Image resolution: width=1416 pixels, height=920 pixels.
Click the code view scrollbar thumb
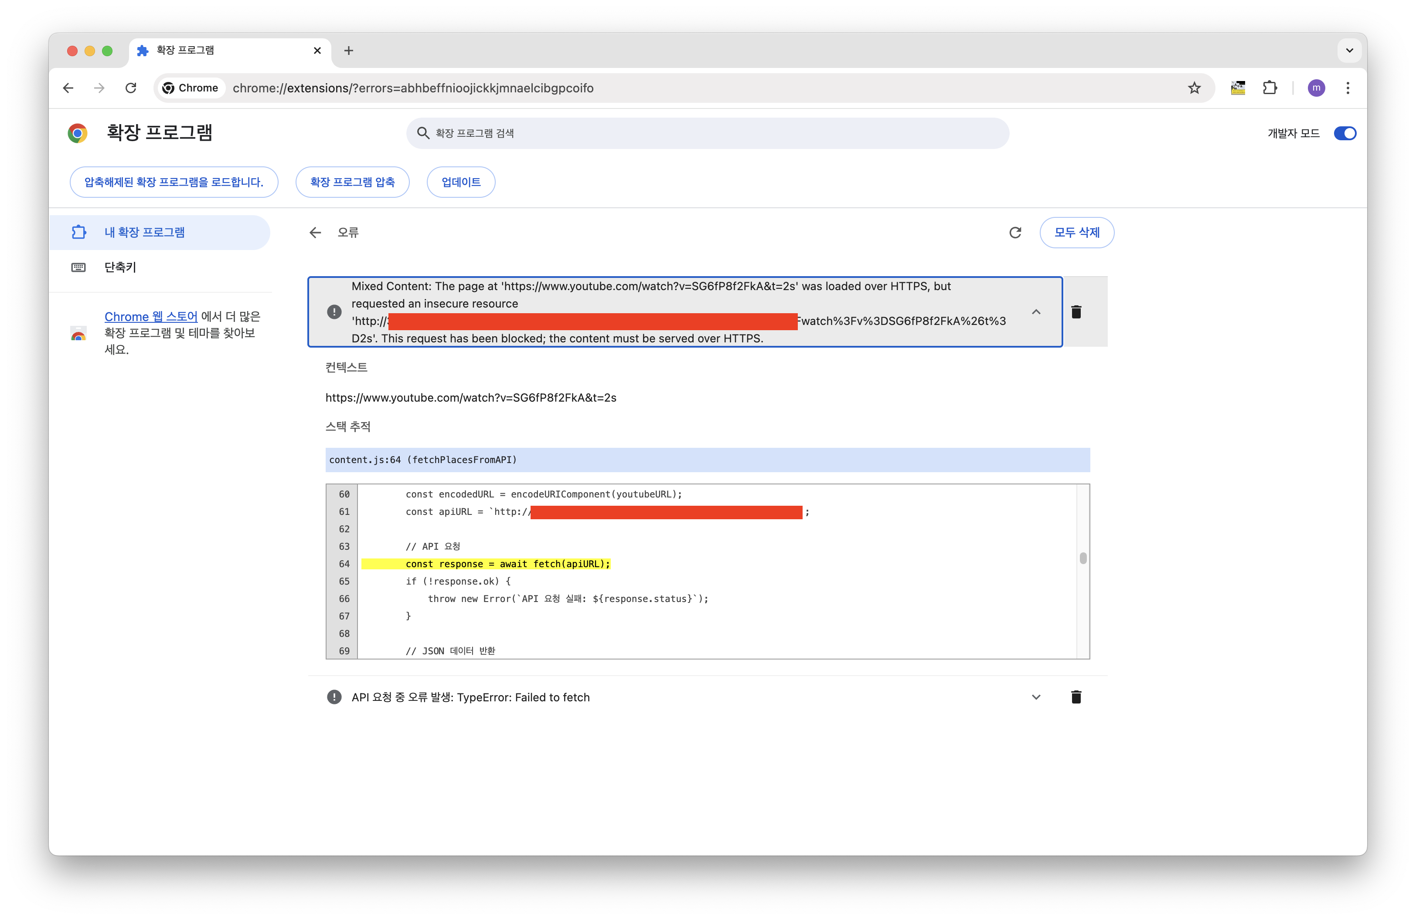[1083, 558]
